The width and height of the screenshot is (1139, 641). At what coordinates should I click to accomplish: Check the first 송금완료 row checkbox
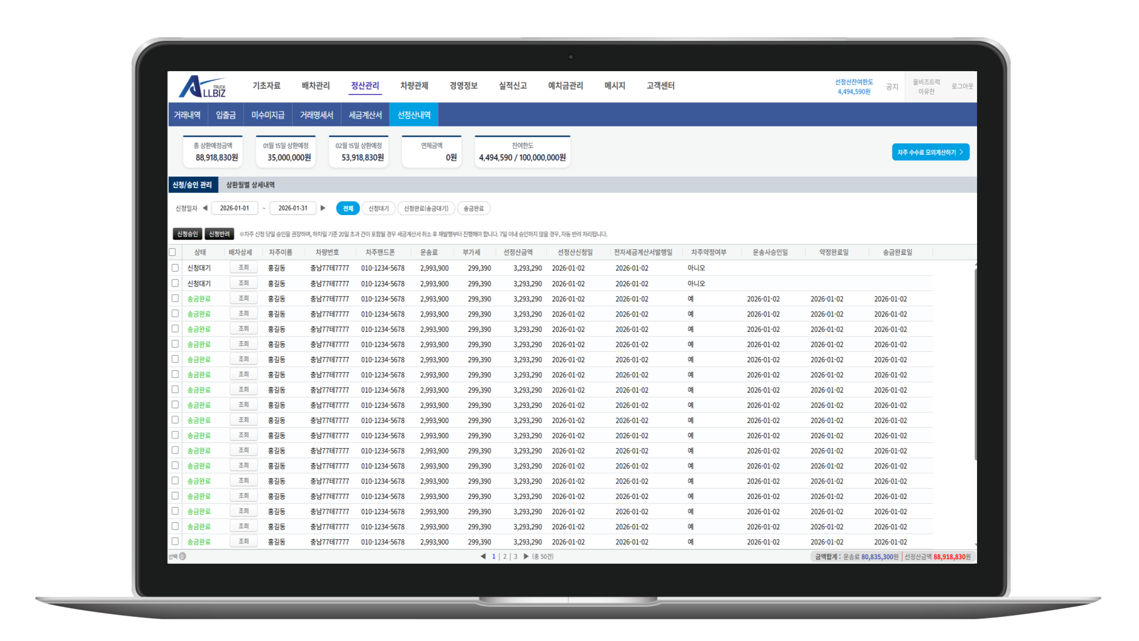click(x=175, y=299)
